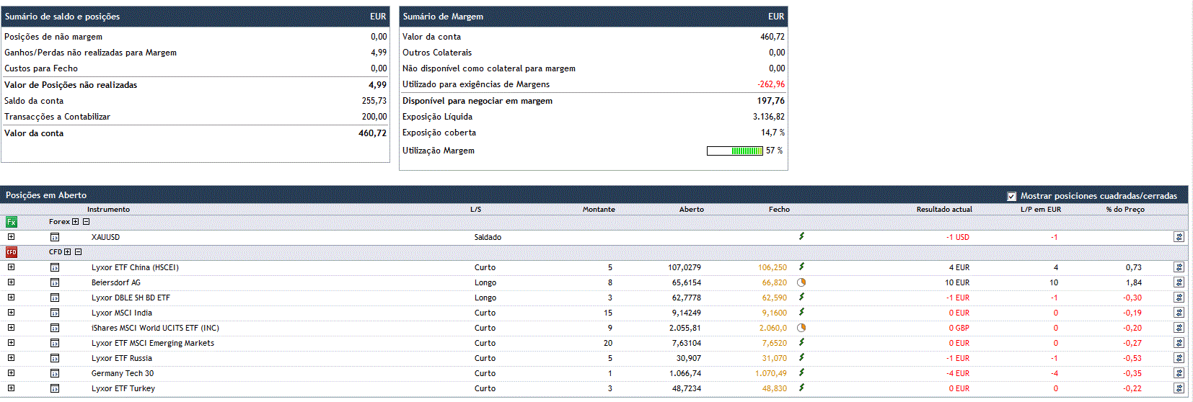Screen dimensions: 1193x402
Task: Uncheck Mostrar posiciones cuadradas/cerradas checkbox
Action: tap(1011, 196)
